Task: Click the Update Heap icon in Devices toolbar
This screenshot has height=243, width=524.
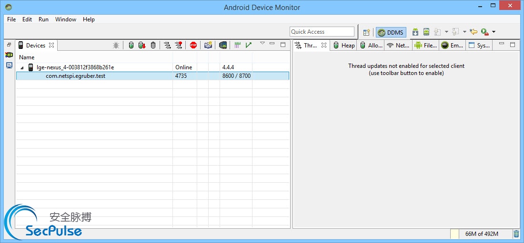Action: [x=131, y=45]
